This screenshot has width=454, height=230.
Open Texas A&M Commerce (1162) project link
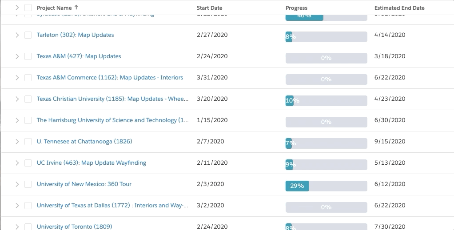110,78
